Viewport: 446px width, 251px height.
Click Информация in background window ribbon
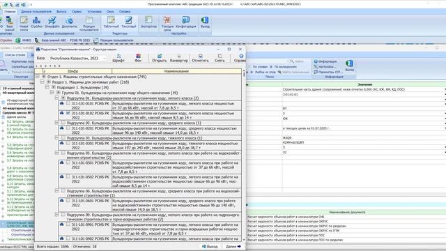[325, 61]
